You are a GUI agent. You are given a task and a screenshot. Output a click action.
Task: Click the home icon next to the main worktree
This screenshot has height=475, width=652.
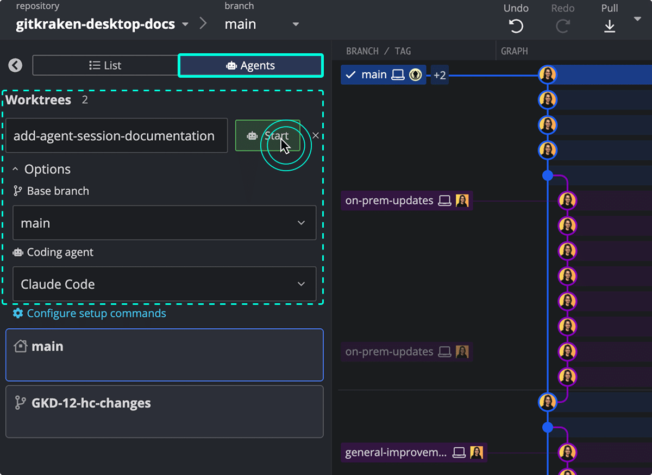point(20,346)
